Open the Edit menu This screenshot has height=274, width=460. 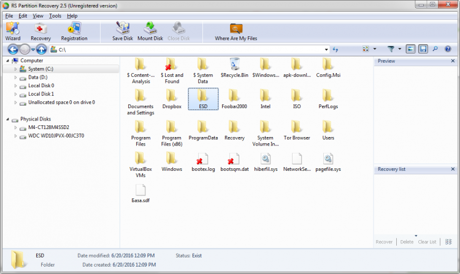click(x=23, y=16)
